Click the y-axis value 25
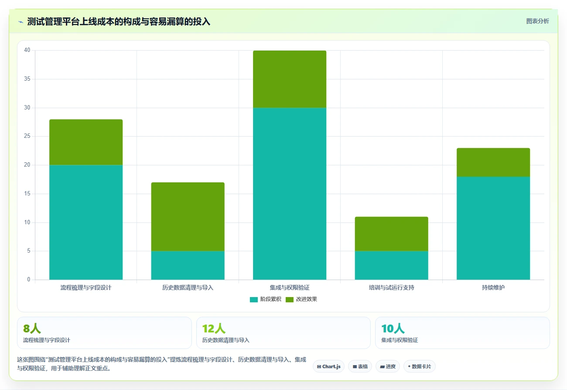The height and width of the screenshot is (390, 567). 27,136
